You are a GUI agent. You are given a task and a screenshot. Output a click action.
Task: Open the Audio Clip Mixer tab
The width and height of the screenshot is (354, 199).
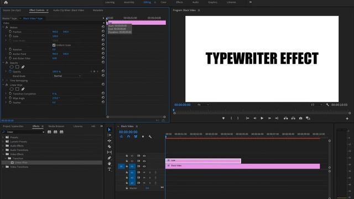coord(69,10)
